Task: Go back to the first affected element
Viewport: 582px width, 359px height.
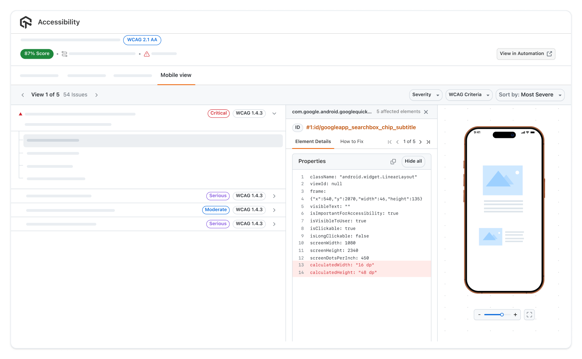Action: [x=390, y=142]
